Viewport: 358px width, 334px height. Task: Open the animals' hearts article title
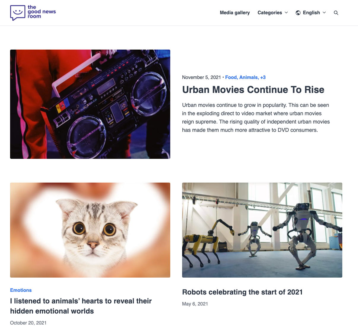81,306
